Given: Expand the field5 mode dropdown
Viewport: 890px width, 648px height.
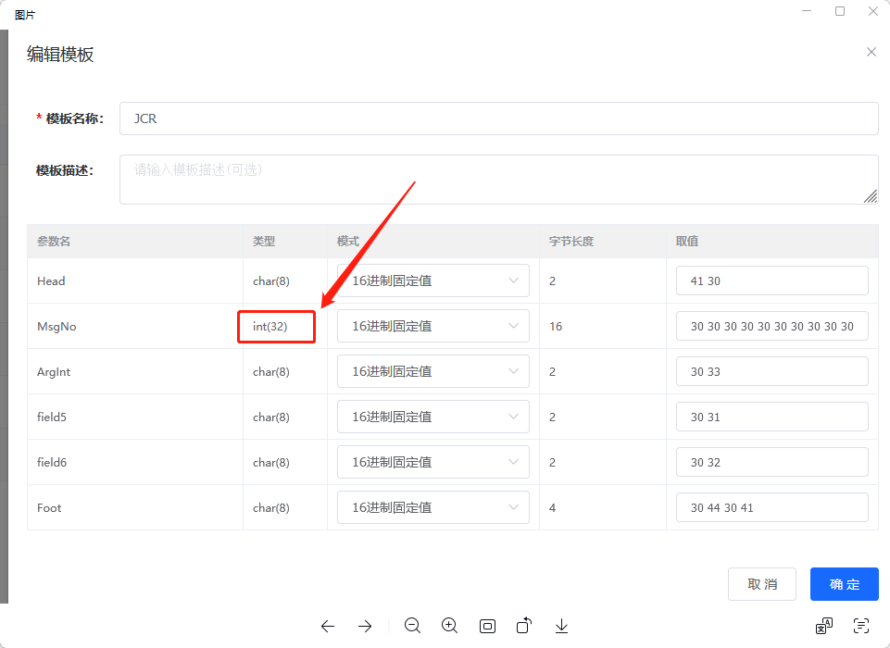Looking at the screenshot, I should [x=432, y=417].
